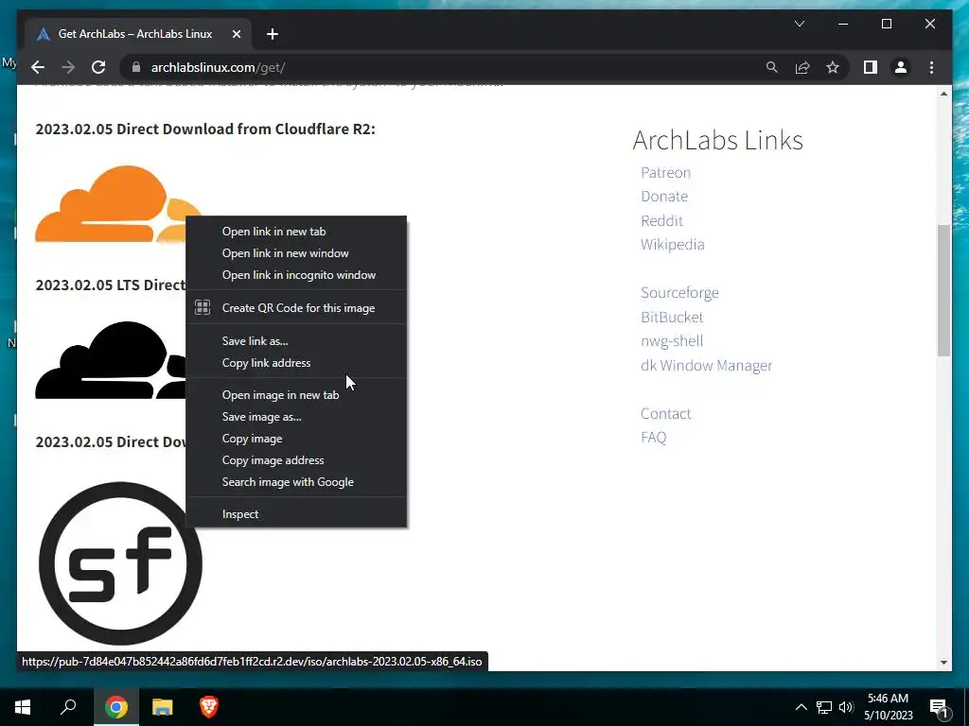Visit the BitBucket link
This screenshot has height=726, width=969.
672,317
